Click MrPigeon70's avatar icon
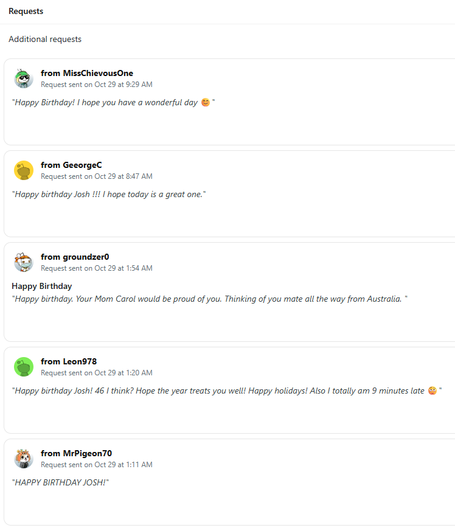This screenshot has height=528, width=455. (23, 459)
